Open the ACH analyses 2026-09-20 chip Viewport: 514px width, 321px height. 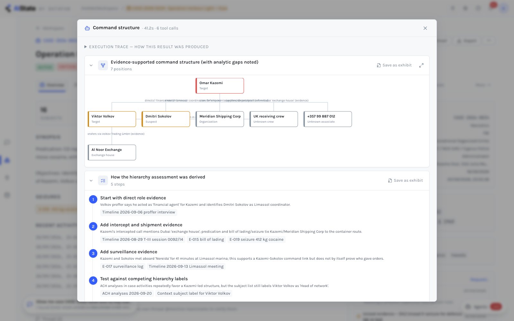[x=127, y=293]
